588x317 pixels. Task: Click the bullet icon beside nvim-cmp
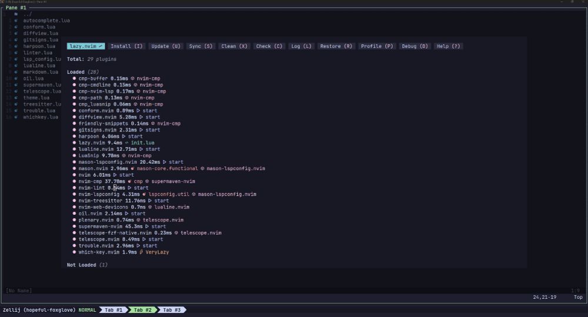(74, 181)
